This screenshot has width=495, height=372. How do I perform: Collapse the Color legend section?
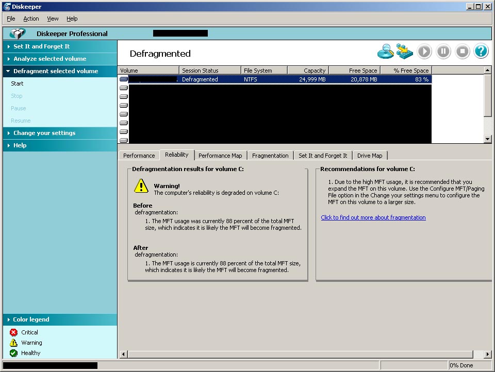[60, 319]
